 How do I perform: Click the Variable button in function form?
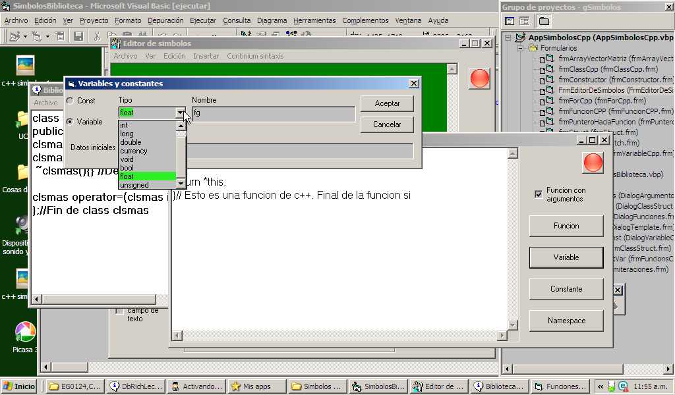click(566, 257)
